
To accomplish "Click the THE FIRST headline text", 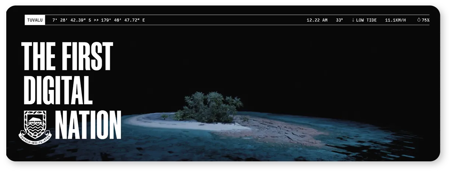I will click(x=67, y=56).
